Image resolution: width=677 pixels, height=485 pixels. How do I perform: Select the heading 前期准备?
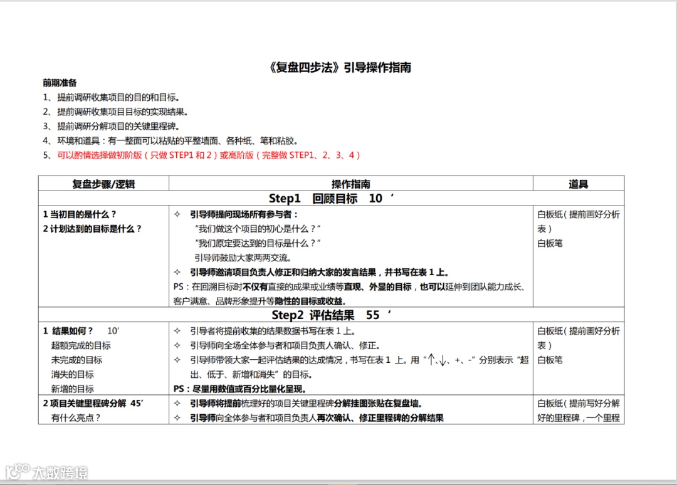point(60,83)
